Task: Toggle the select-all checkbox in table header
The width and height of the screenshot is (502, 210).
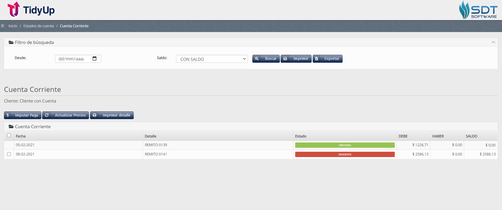Action: (x=9, y=135)
